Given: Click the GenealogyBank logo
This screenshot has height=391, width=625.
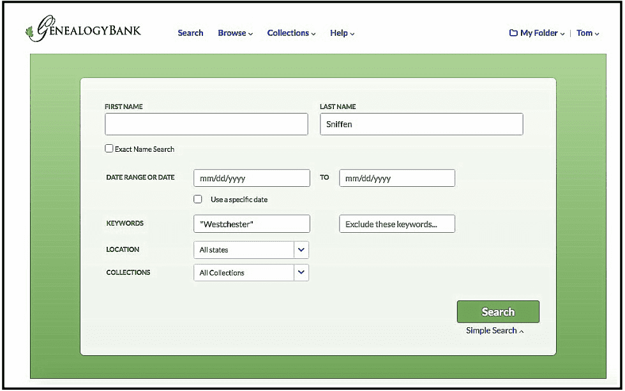Looking at the screenshot, I should coord(83,29).
